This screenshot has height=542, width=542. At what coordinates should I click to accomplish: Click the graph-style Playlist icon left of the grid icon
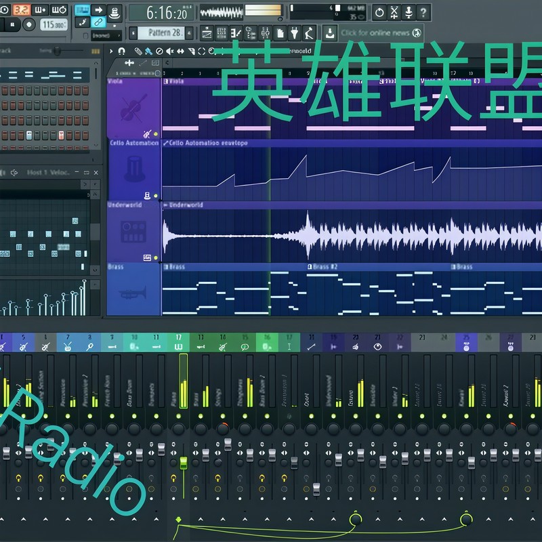(207, 33)
